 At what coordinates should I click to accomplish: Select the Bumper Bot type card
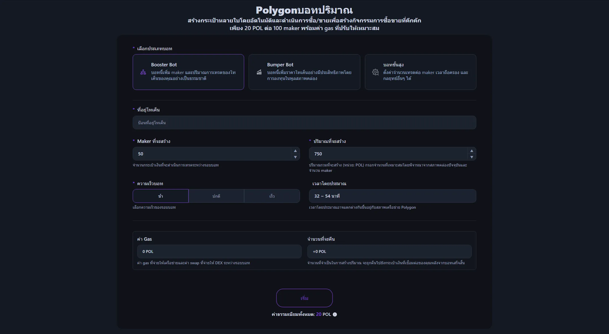pyautogui.click(x=304, y=72)
